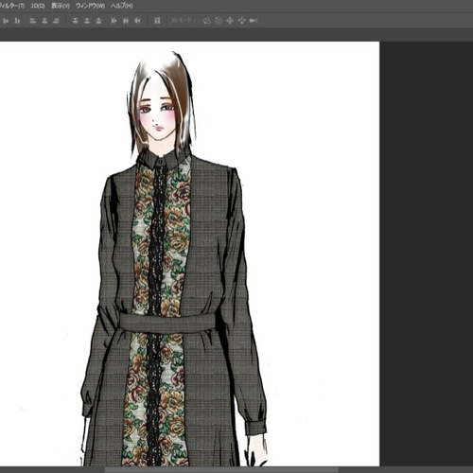Click distribute top edges icon

[75, 21]
